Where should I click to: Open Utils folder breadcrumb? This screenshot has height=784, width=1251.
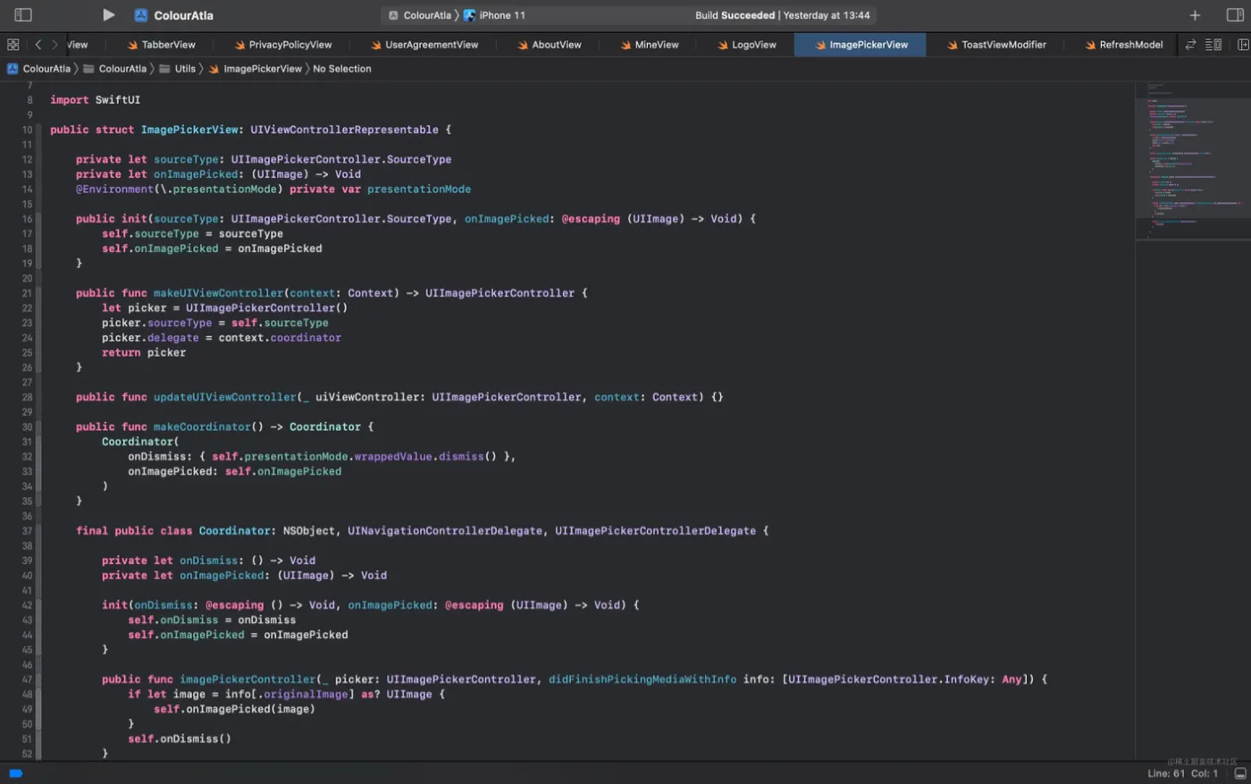tap(177, 69)
